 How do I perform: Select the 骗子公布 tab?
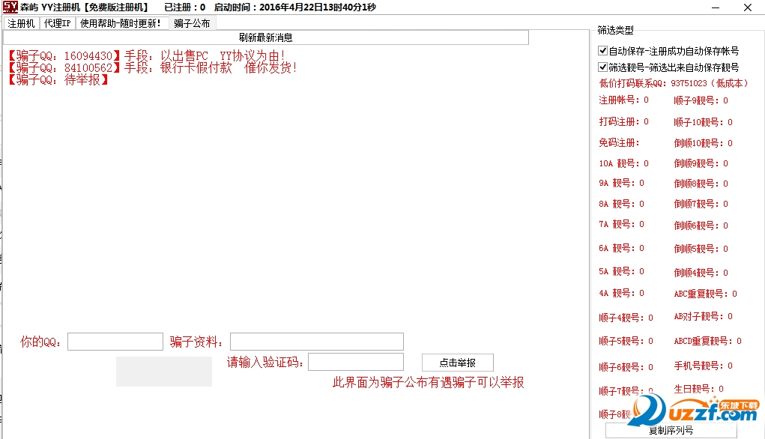click(193, 23)
